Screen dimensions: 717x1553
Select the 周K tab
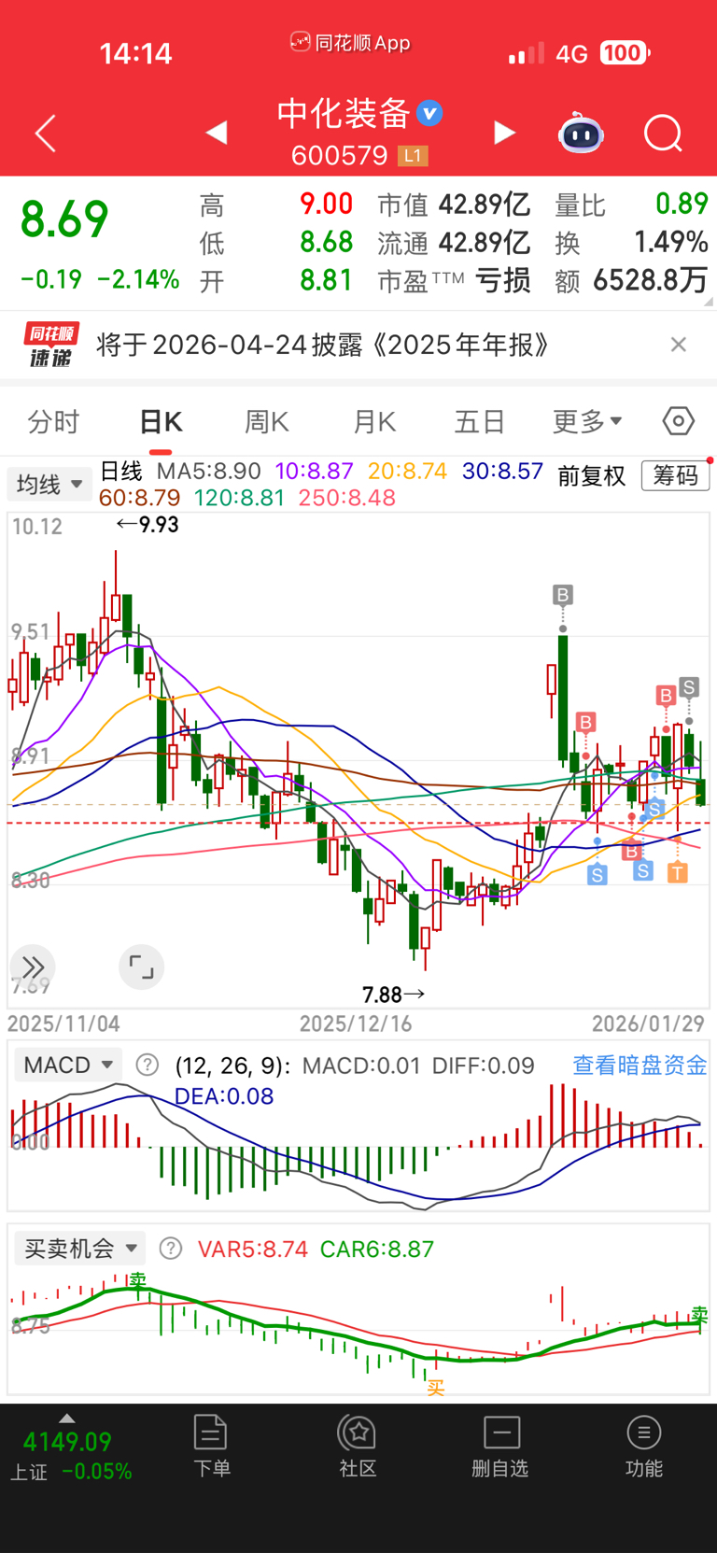(267, 422)
